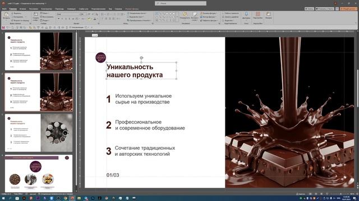This screenshot has width=359, height=201.
Task: Open Add-ins (Надстройки) icon
Action: pyautogui.click(x=258, y=15)
